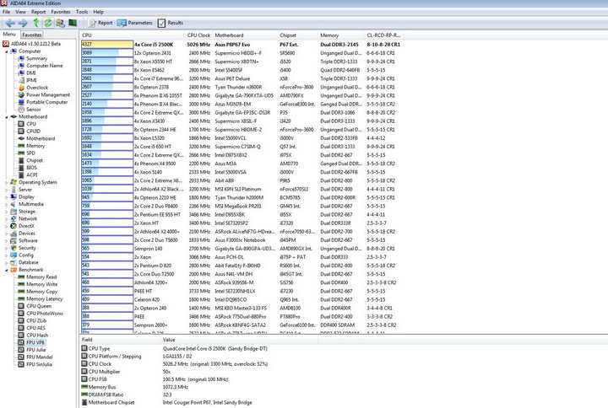Select the 8x Xeon X5550 HT row
Viewport: 608px width, 408px height.
(x=242, y=62)
